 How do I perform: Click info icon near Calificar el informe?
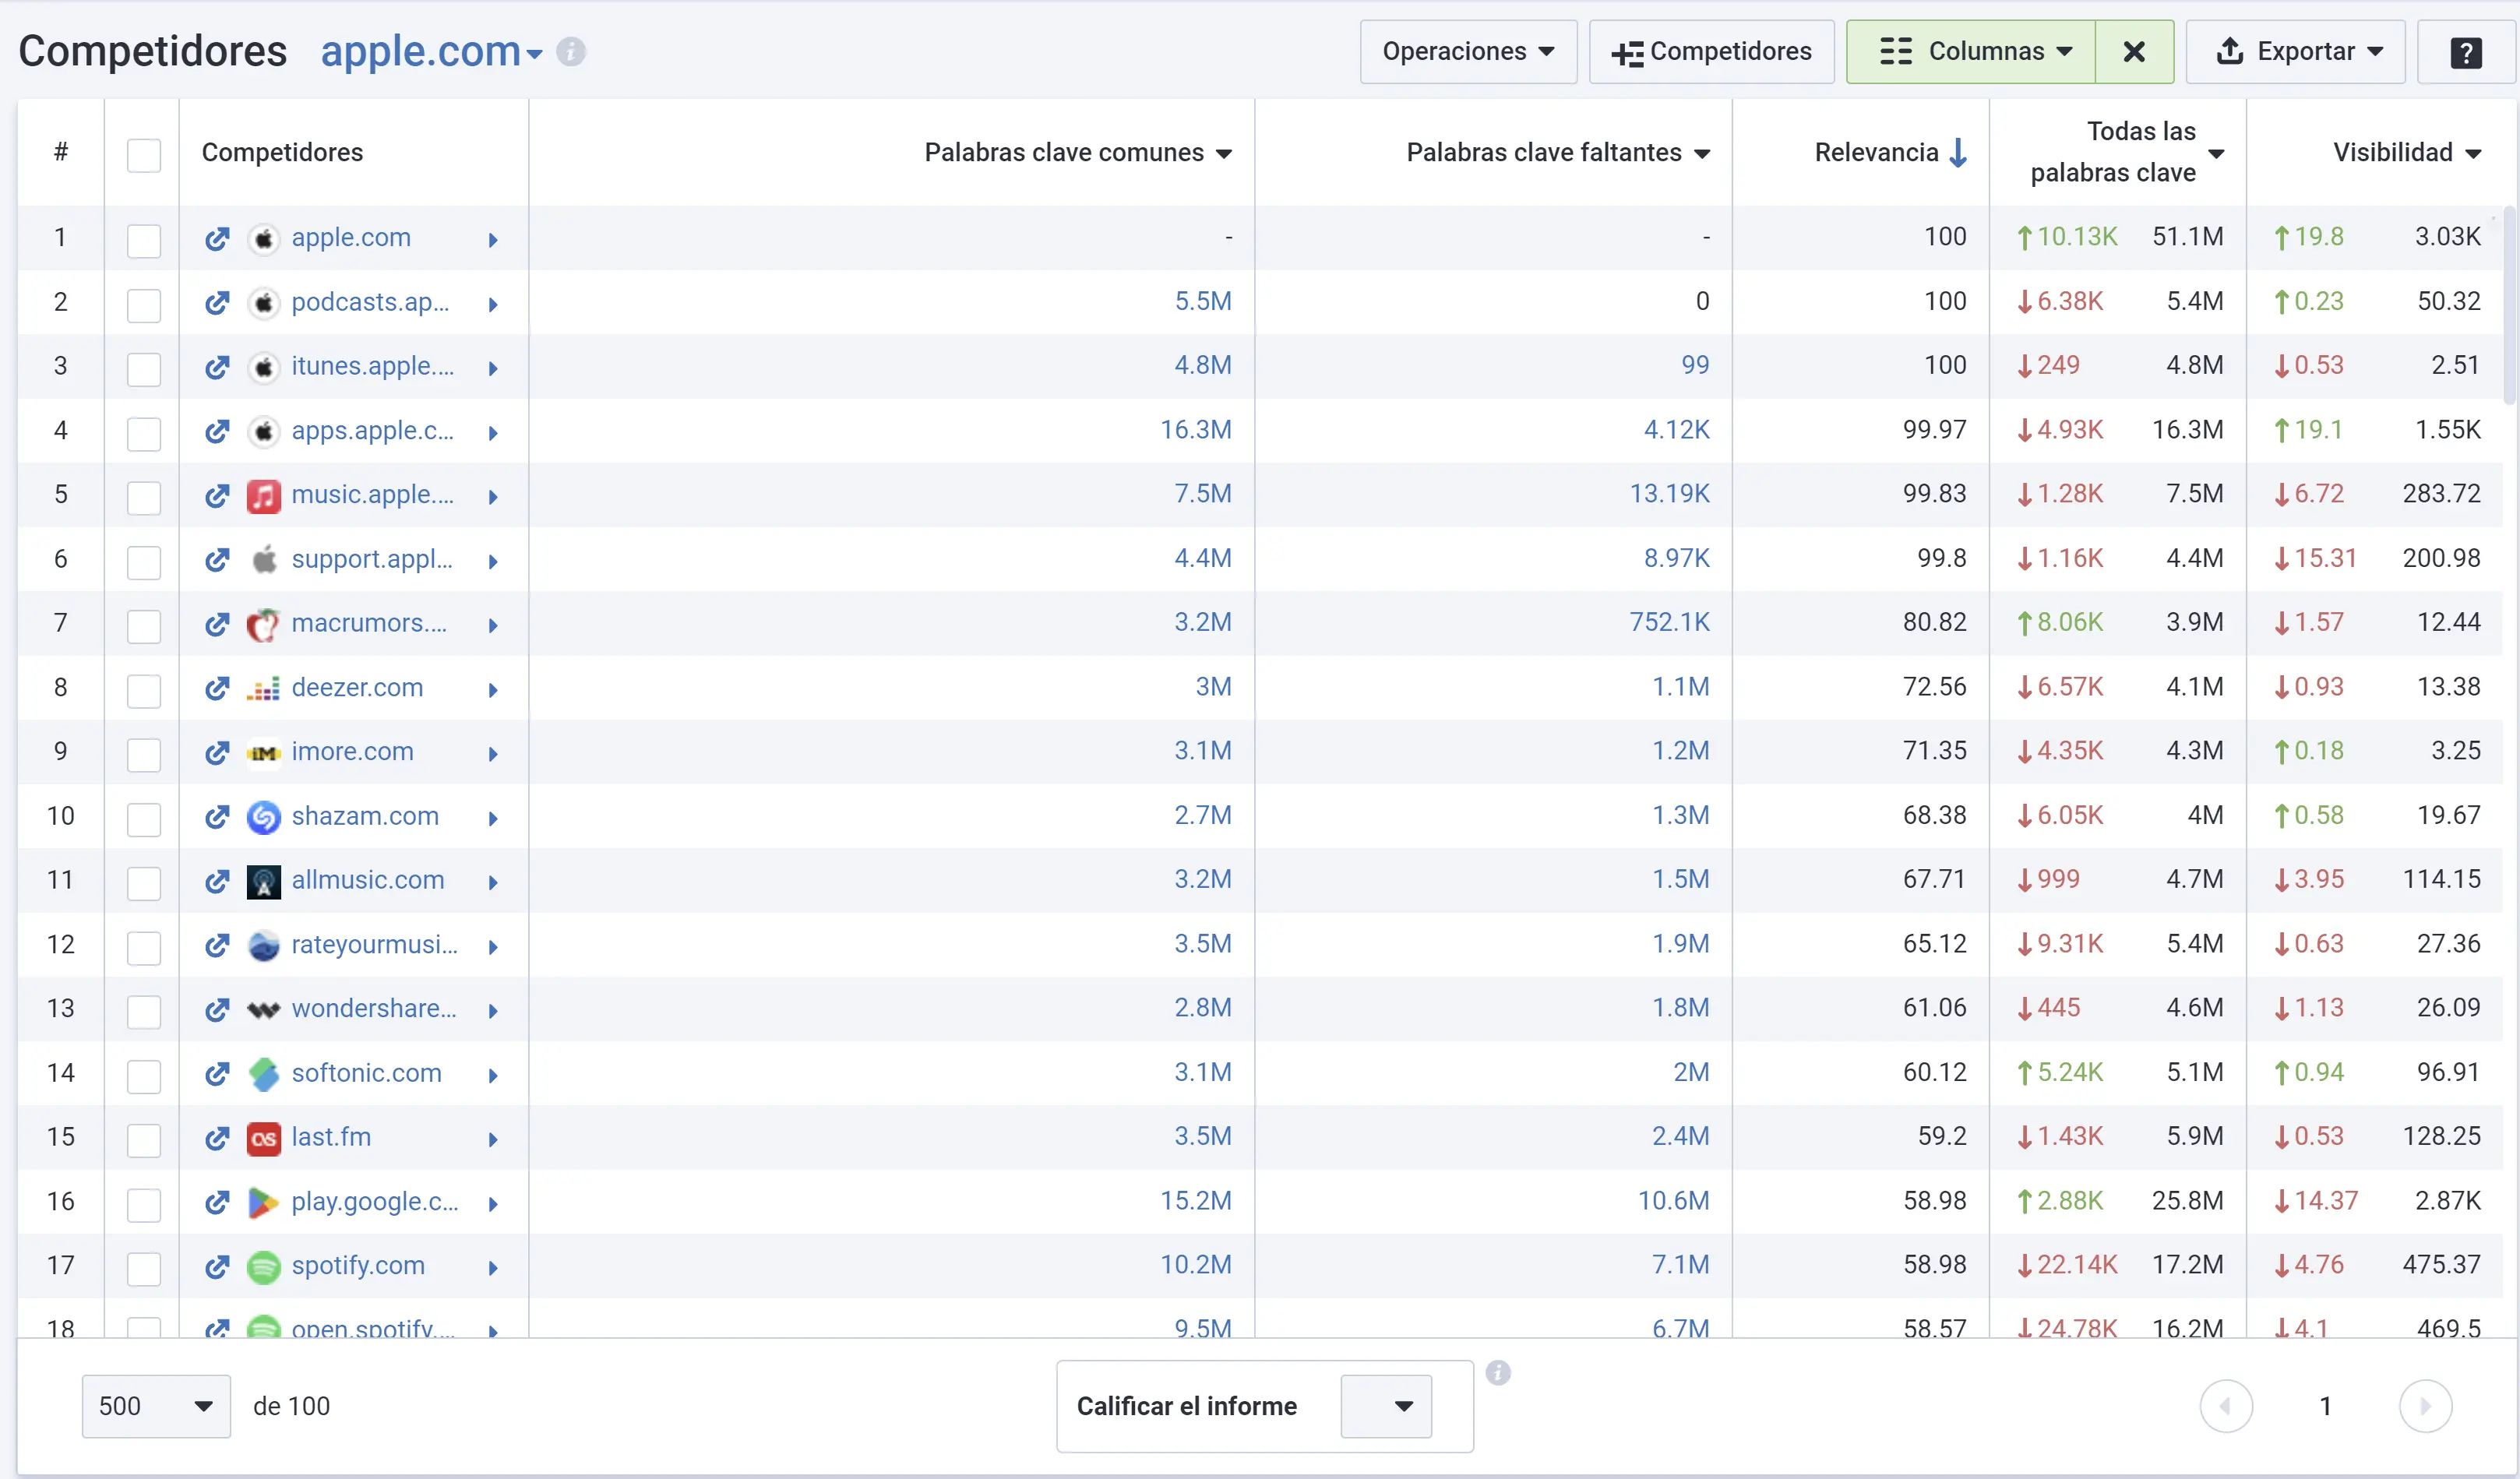1497,1372
